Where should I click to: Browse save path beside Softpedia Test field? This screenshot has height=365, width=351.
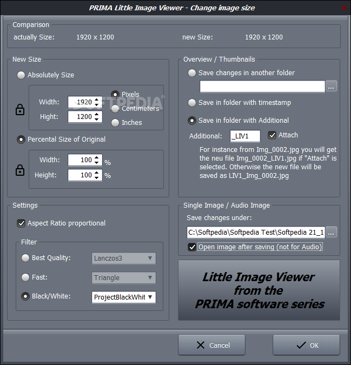coord(331,232)
